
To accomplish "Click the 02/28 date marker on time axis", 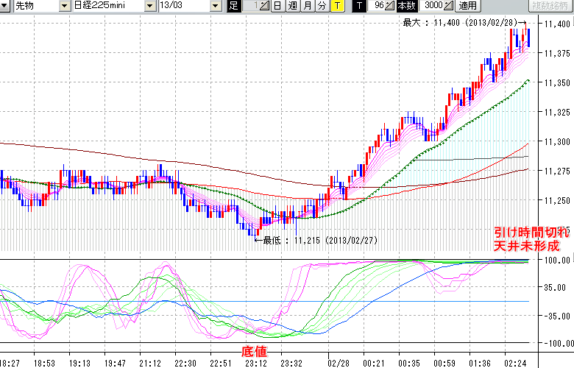I will [x=339, y=363].
